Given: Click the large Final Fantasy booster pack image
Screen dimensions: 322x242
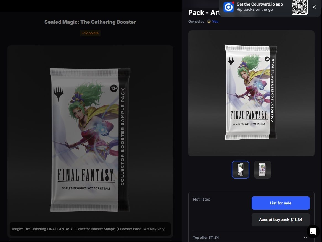Looking at the screenshot, I should click(90, 140).
